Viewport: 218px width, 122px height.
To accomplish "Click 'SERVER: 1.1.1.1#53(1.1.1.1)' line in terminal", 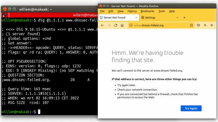I will pyautogui.click(x=34, y=94).
